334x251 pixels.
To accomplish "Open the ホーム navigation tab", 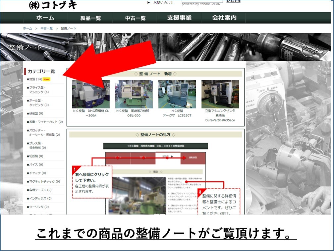I will (45, 18).
